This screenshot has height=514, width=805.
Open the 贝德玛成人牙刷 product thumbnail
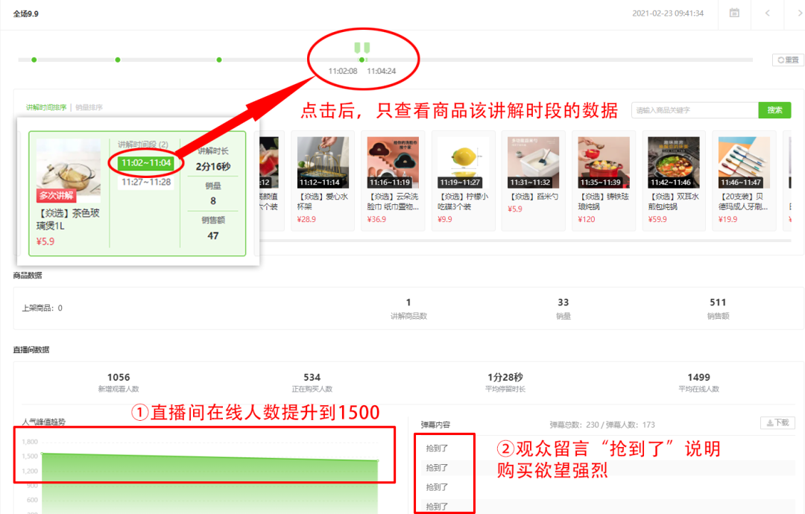(x=744, y=162)
